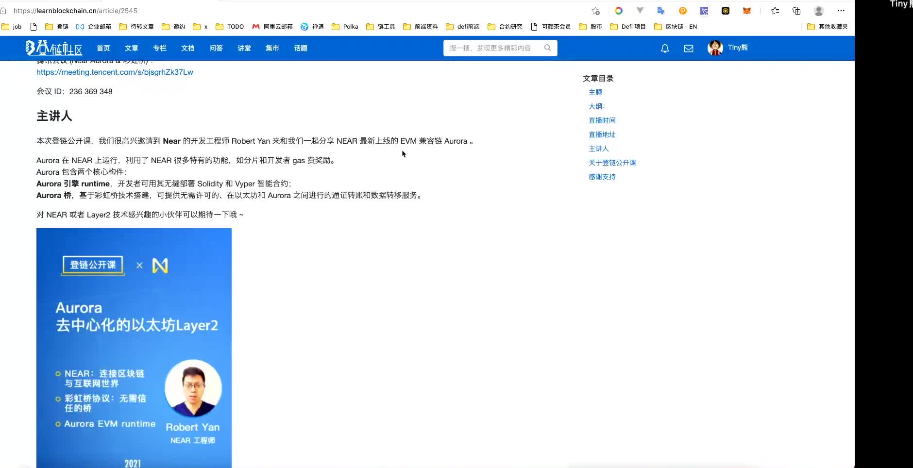Click the add-to-favorites star icon
Screen dimensions: 913x468
(595, 11)
